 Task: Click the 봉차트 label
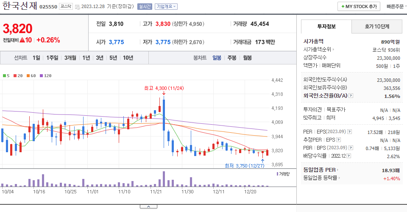pos(200,58)
